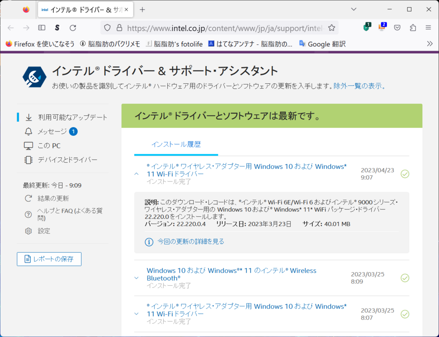Open the list all tabs dropdown

click(x=353, y=9)
